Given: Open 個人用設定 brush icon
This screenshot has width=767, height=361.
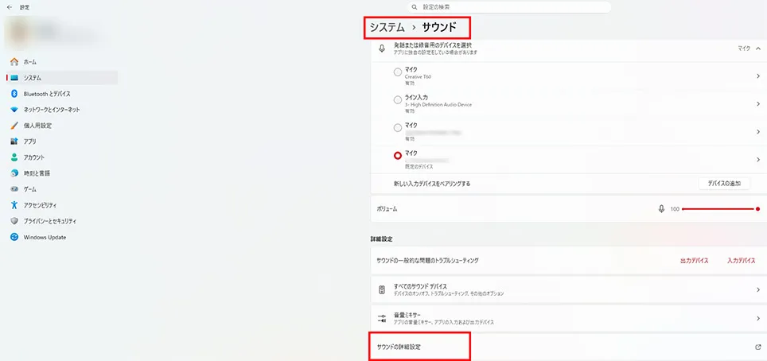Looking at the screenshot, I should pos(14,126).
